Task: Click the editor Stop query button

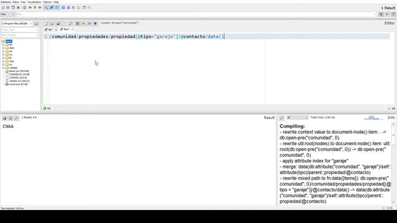Action: click(x=78, y=24)
